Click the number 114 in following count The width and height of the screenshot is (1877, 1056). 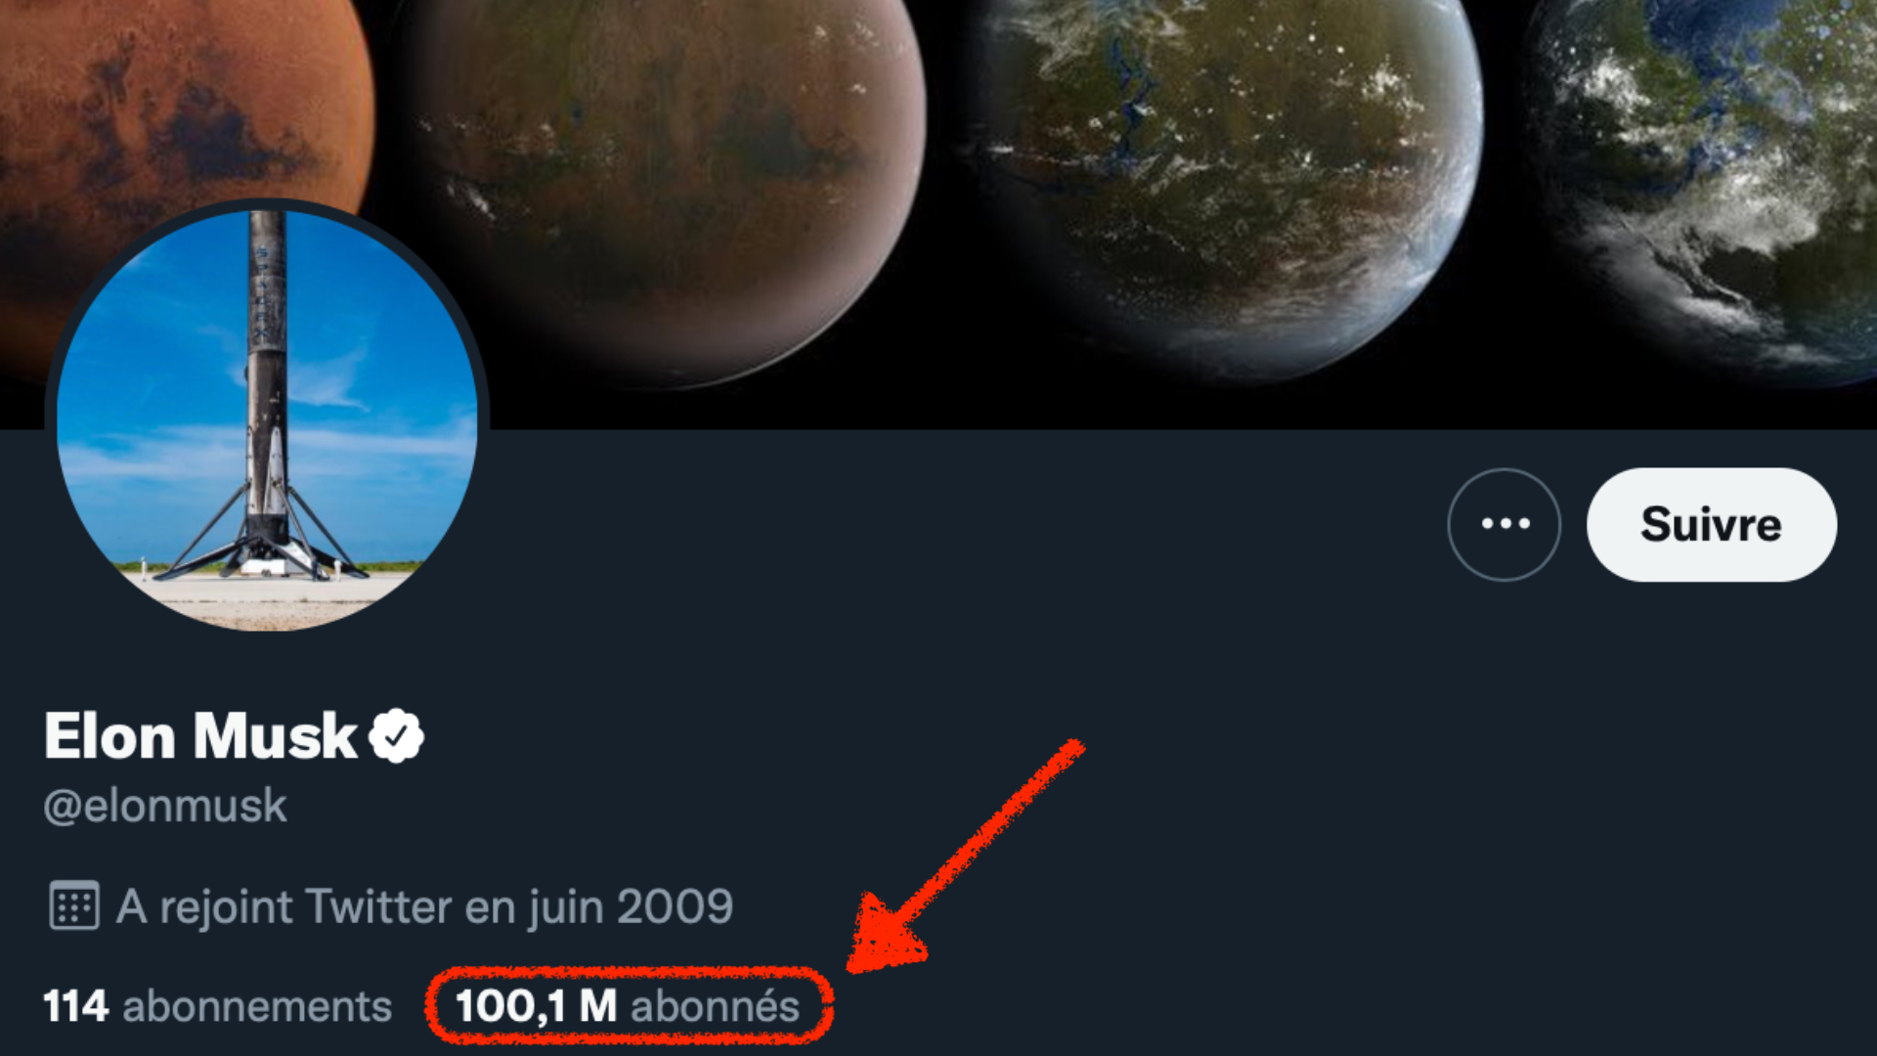coord(75,1006)
